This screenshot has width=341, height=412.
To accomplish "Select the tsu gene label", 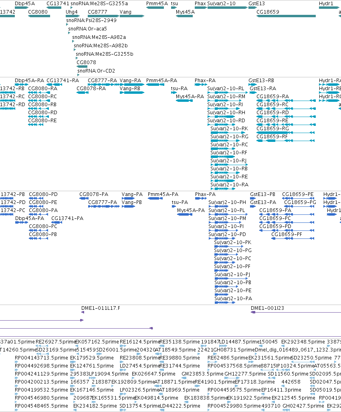I will click(x=174, y=4).
